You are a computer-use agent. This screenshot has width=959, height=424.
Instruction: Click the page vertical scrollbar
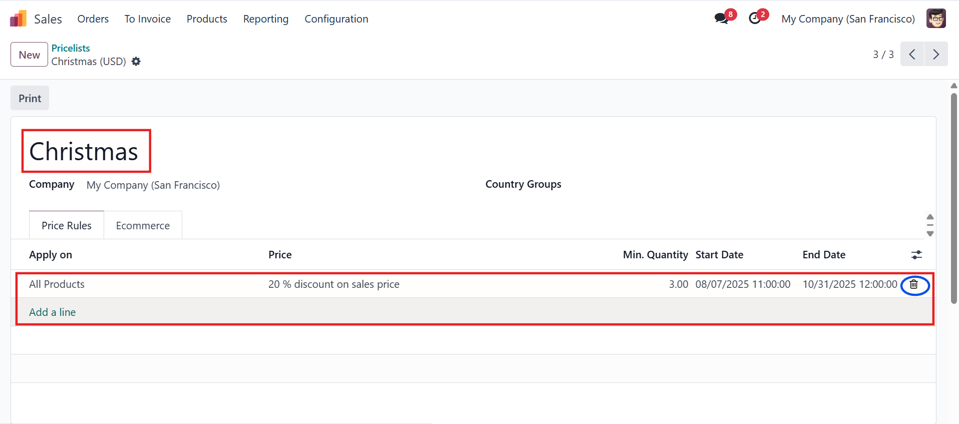coord(954,198)
